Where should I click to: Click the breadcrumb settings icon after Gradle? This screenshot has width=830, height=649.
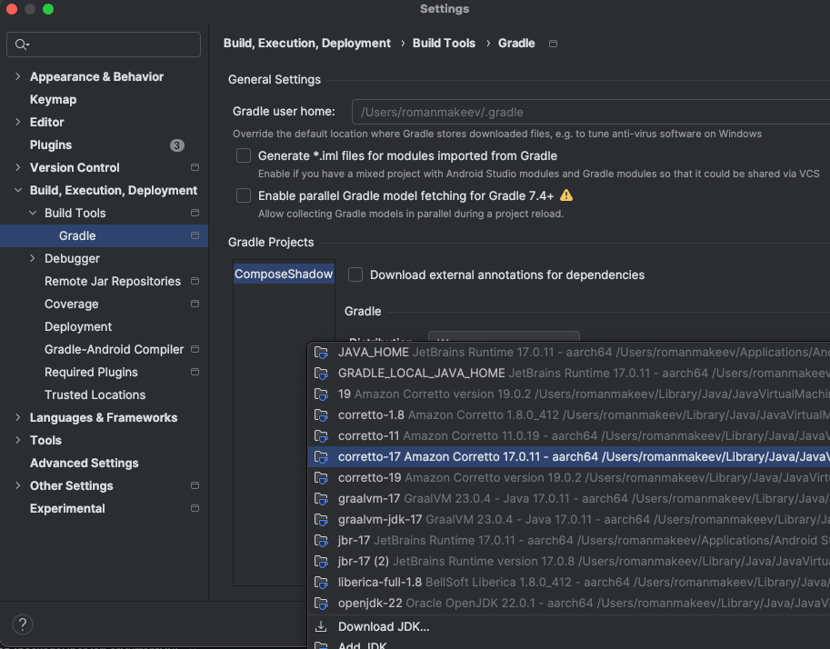pos(554,44)
